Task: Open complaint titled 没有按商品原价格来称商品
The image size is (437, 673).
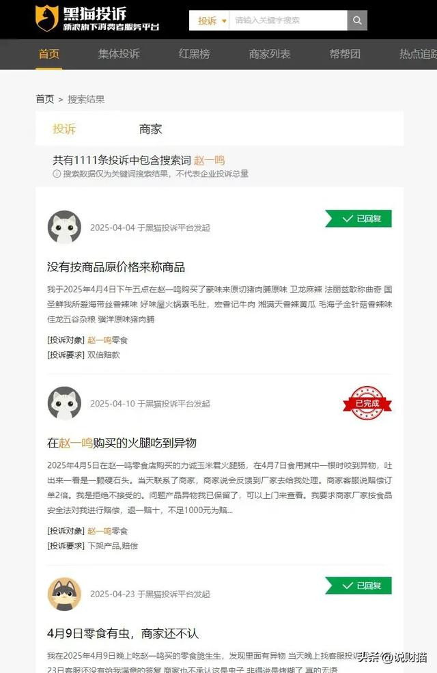Action: [116, 267]
